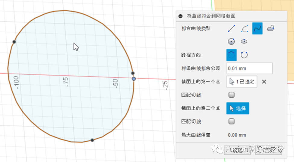Click the black point at the curve's bottom
This screenshot has height=162, width=294.
(x=92, y=140)
